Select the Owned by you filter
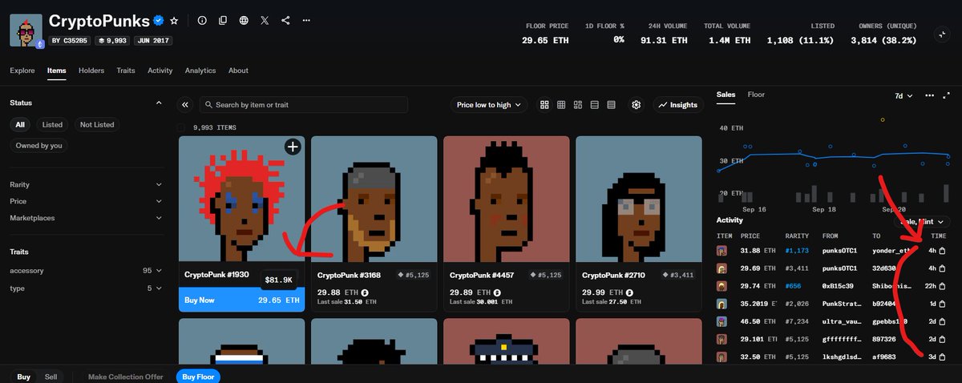962x383 pixels. (x=39, y=146)
